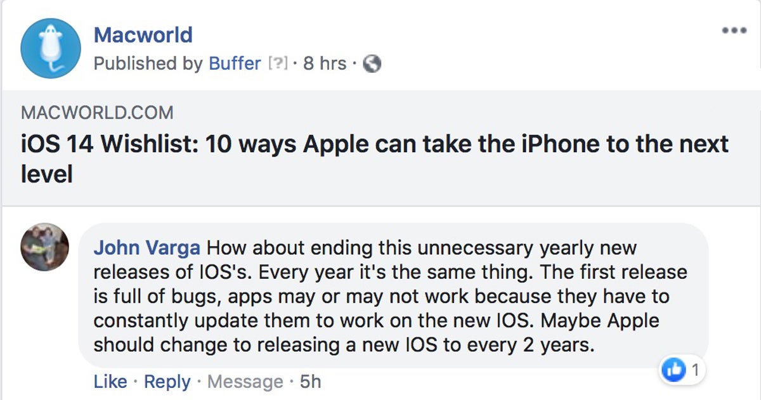Open the iOS 14 Wishlist article headline
This screenshot has width=761, height=400.
click(375, 158)
